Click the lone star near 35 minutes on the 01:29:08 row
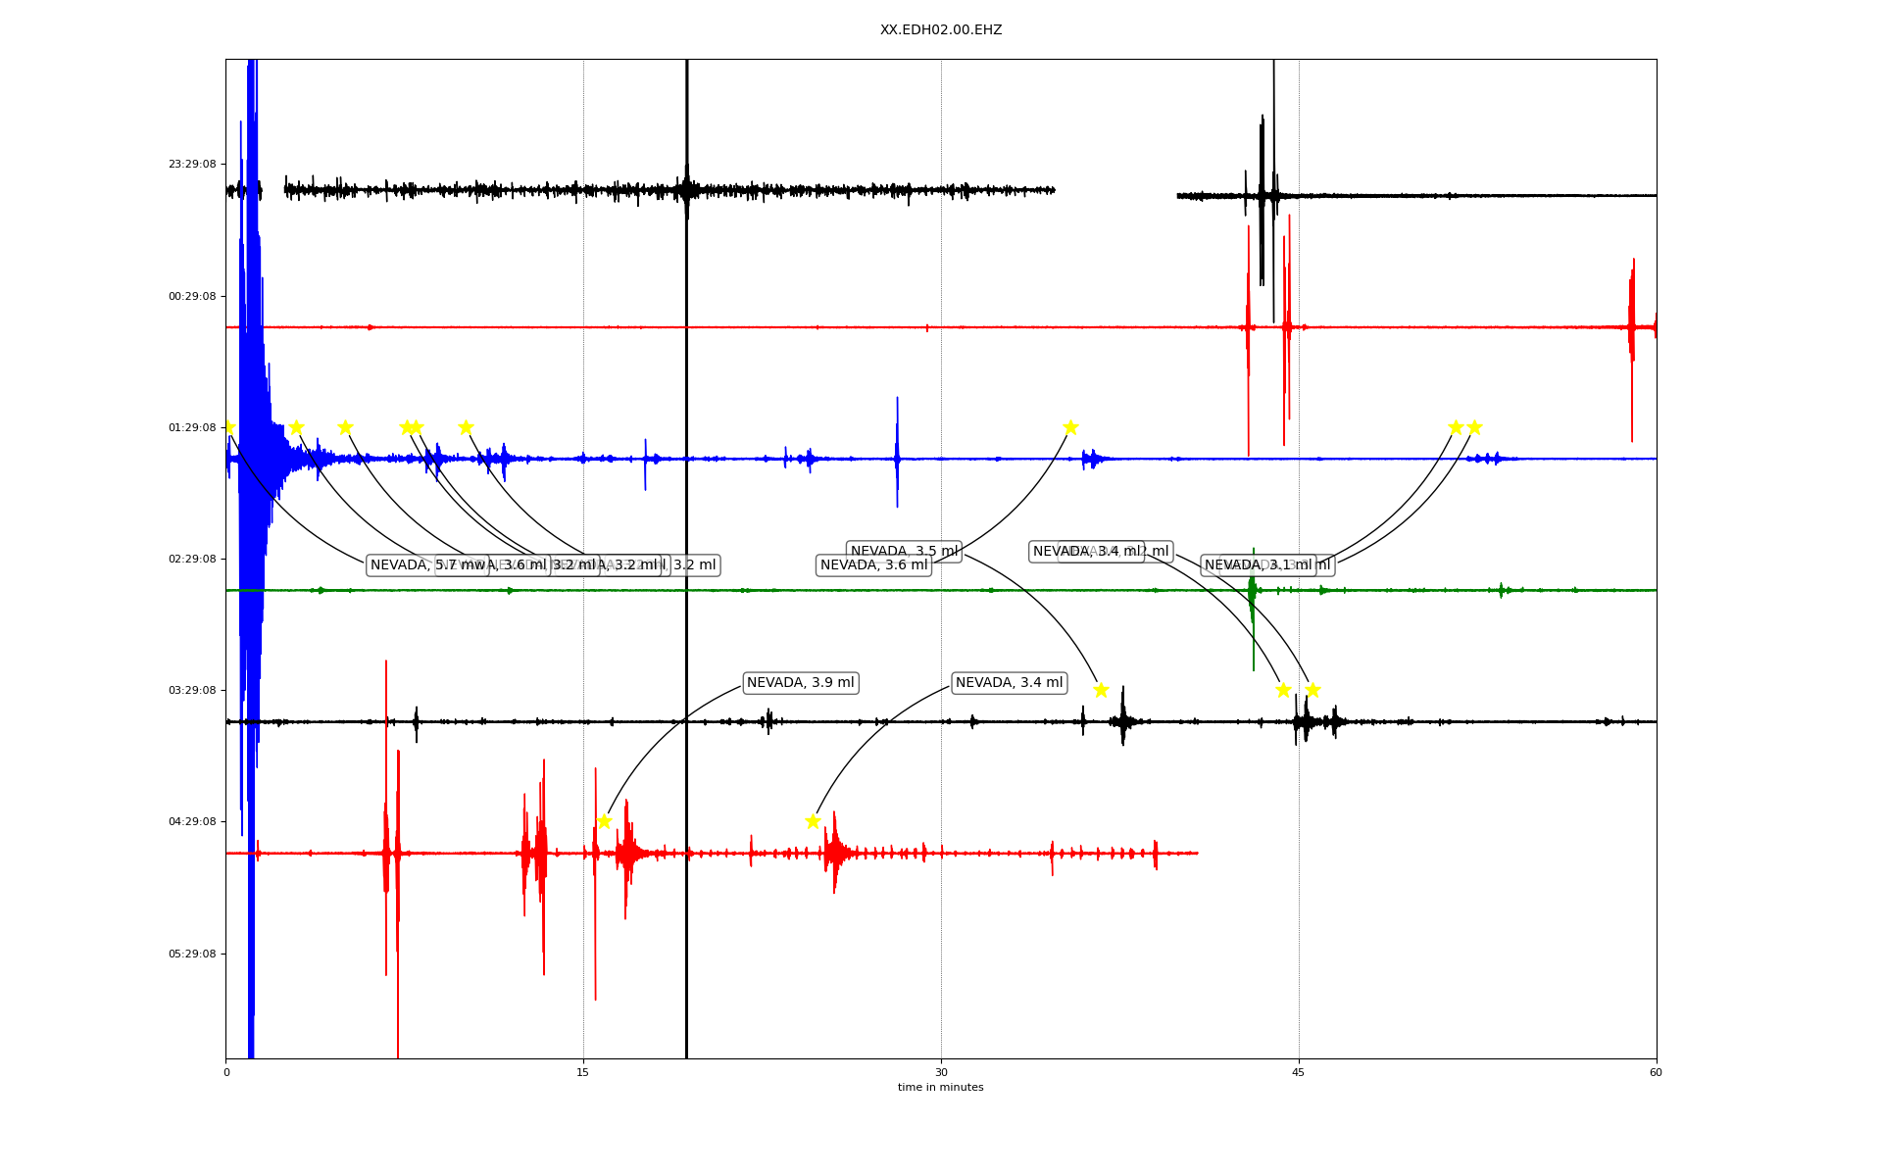 coord(1070,427)
